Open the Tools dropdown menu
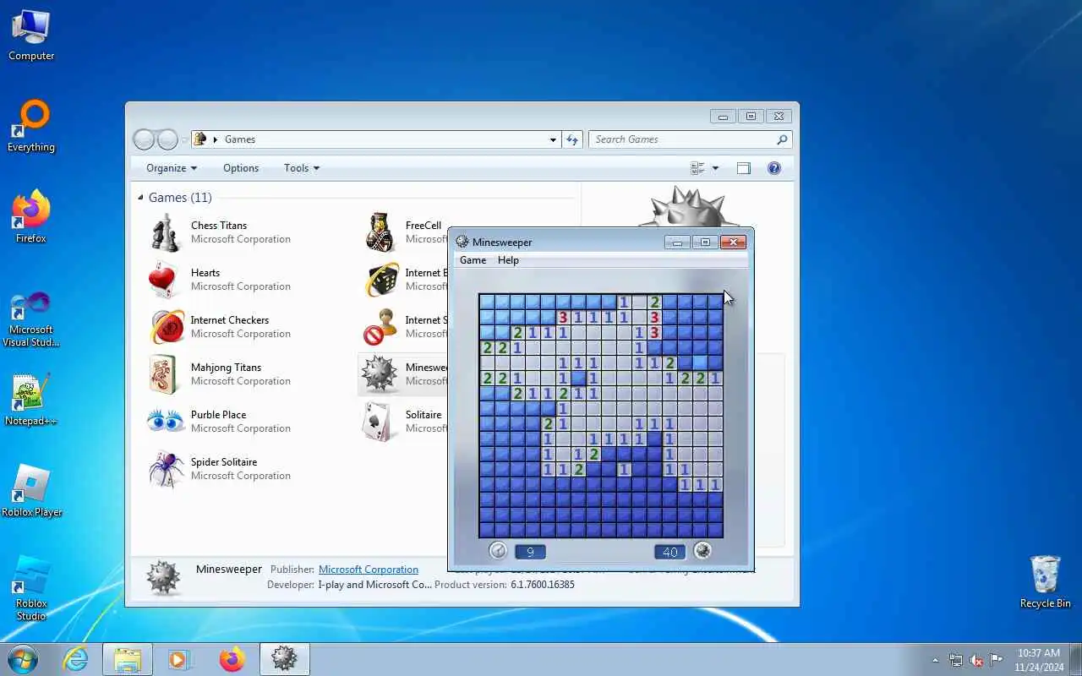 (x=302, y=168)
